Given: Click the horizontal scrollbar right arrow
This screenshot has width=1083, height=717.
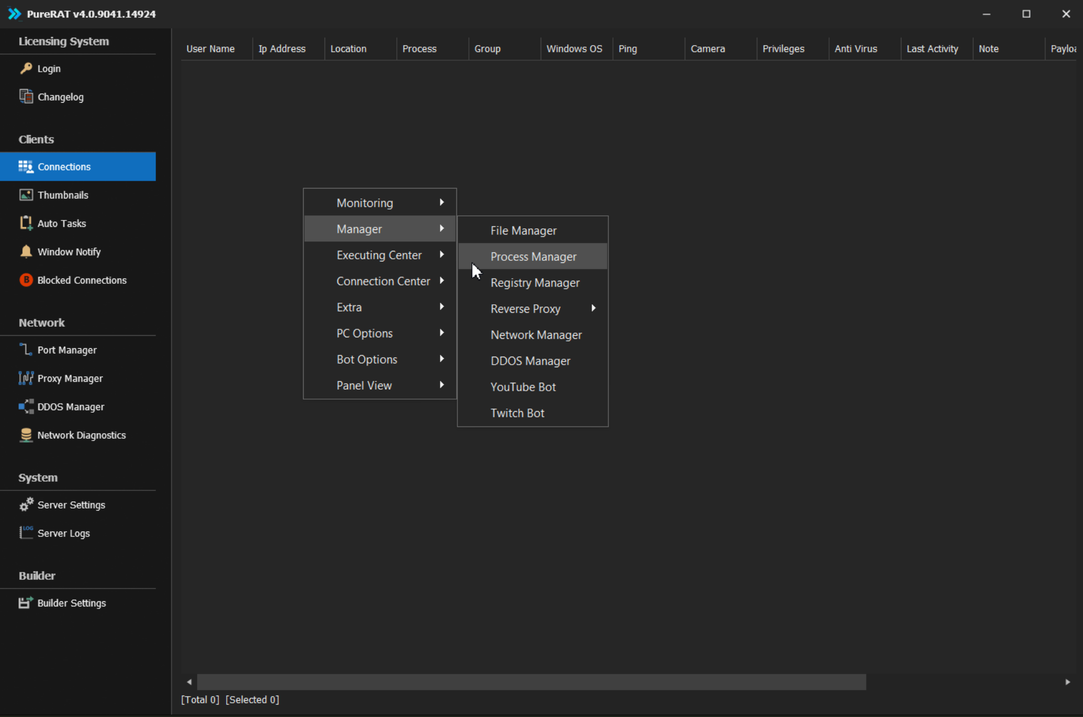Looking at the screenshot, I should pos(1067,682).
